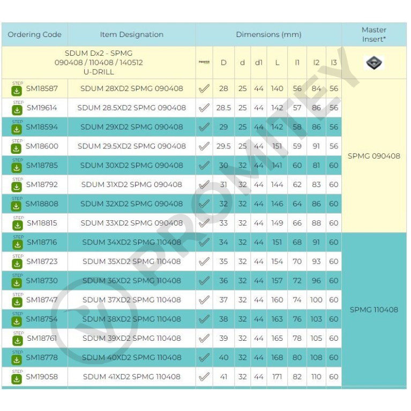Download STEP file for SM18792
Image resolution: width=411 pixels, height=411 pixels.
click(17, 187)
